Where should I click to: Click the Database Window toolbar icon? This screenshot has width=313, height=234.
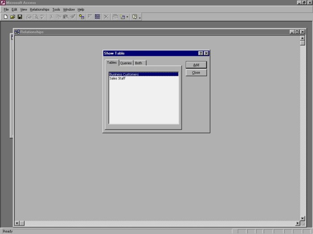(x=115, y=17)
